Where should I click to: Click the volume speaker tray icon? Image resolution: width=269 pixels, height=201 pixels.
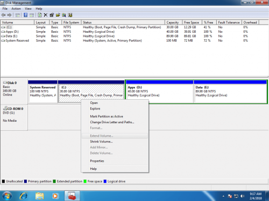point(242,196)
